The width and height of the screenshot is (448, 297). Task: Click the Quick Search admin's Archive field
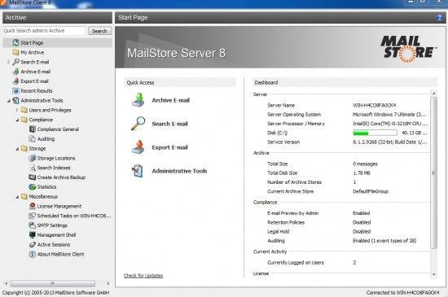pos(44,31)
